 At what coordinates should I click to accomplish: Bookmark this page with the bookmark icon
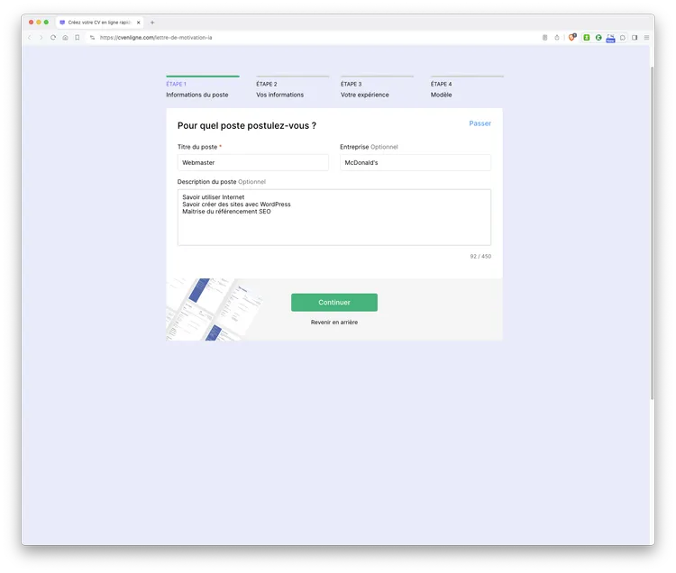point(78,38)
